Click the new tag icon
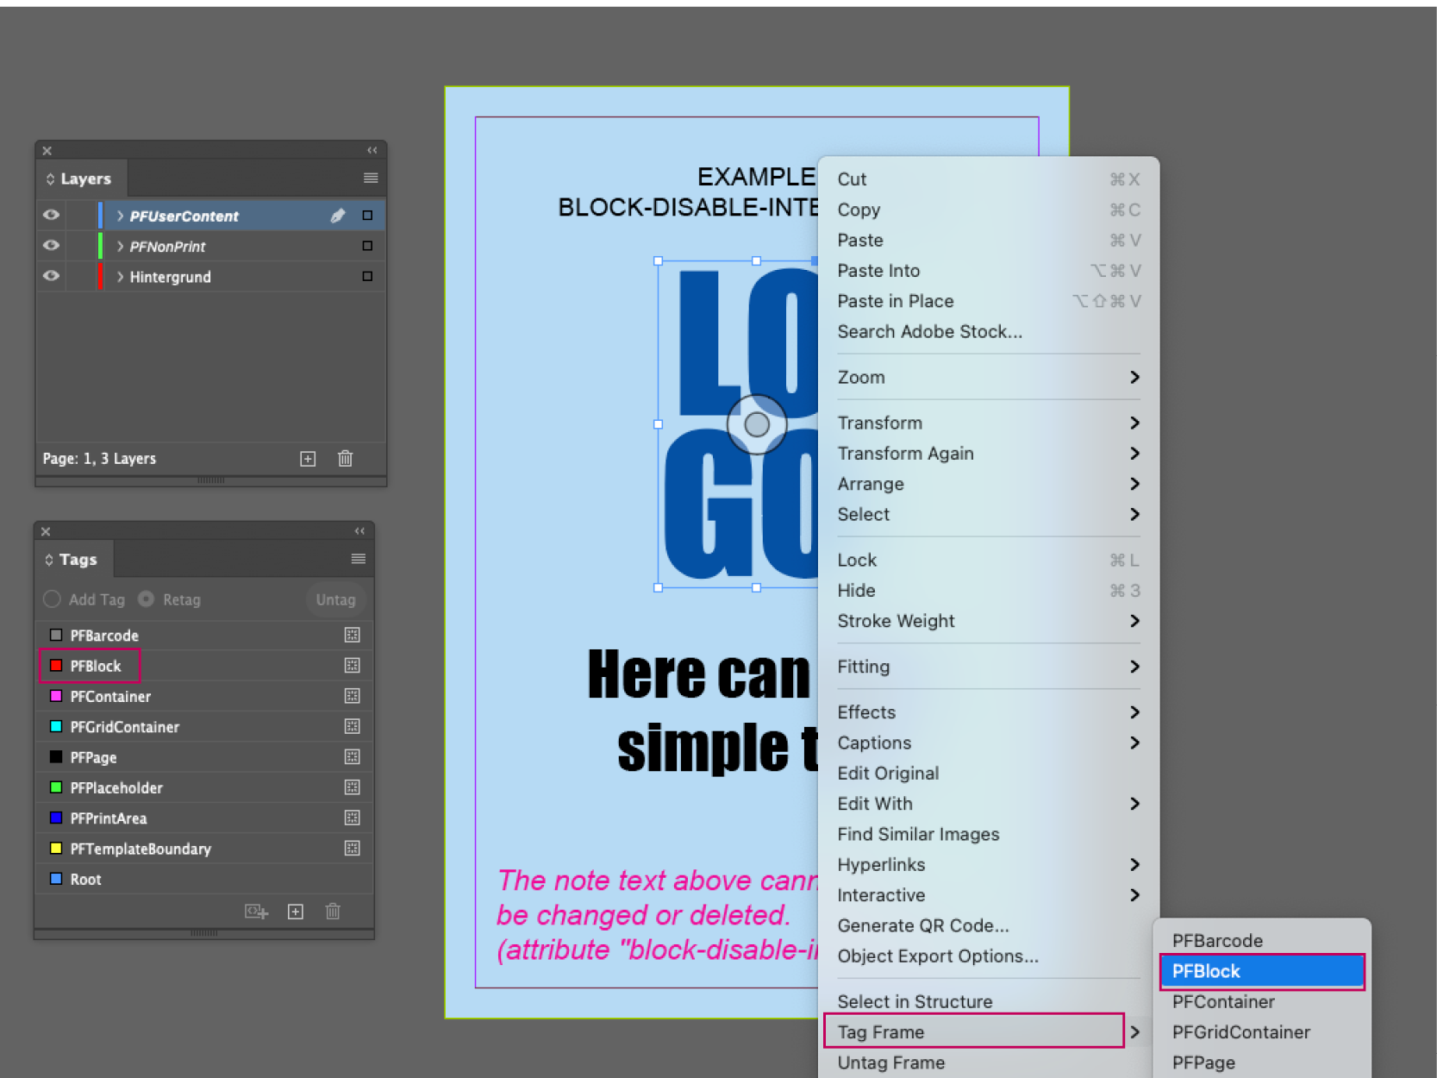 (x=296, y=912)
